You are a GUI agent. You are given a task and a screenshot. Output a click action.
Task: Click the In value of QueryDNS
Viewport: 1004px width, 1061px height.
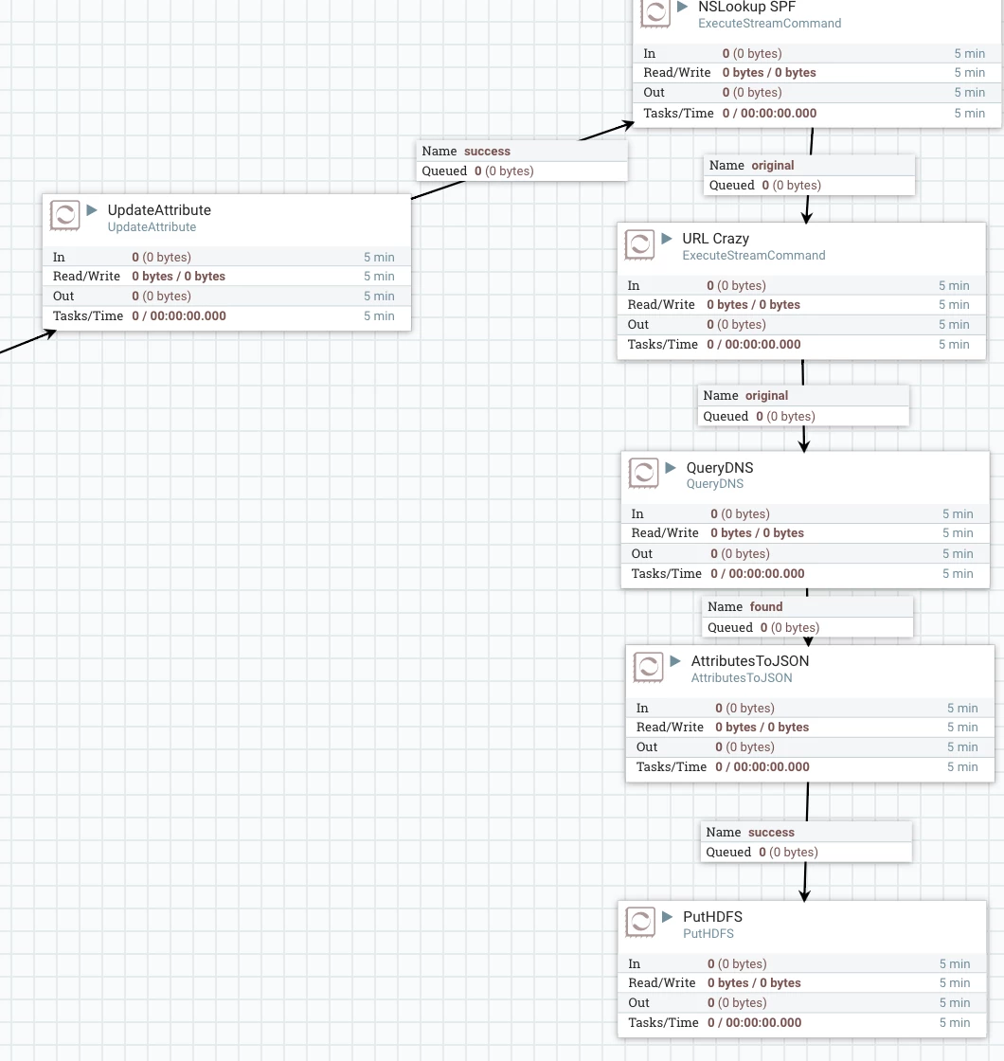(x=740, y=514)
